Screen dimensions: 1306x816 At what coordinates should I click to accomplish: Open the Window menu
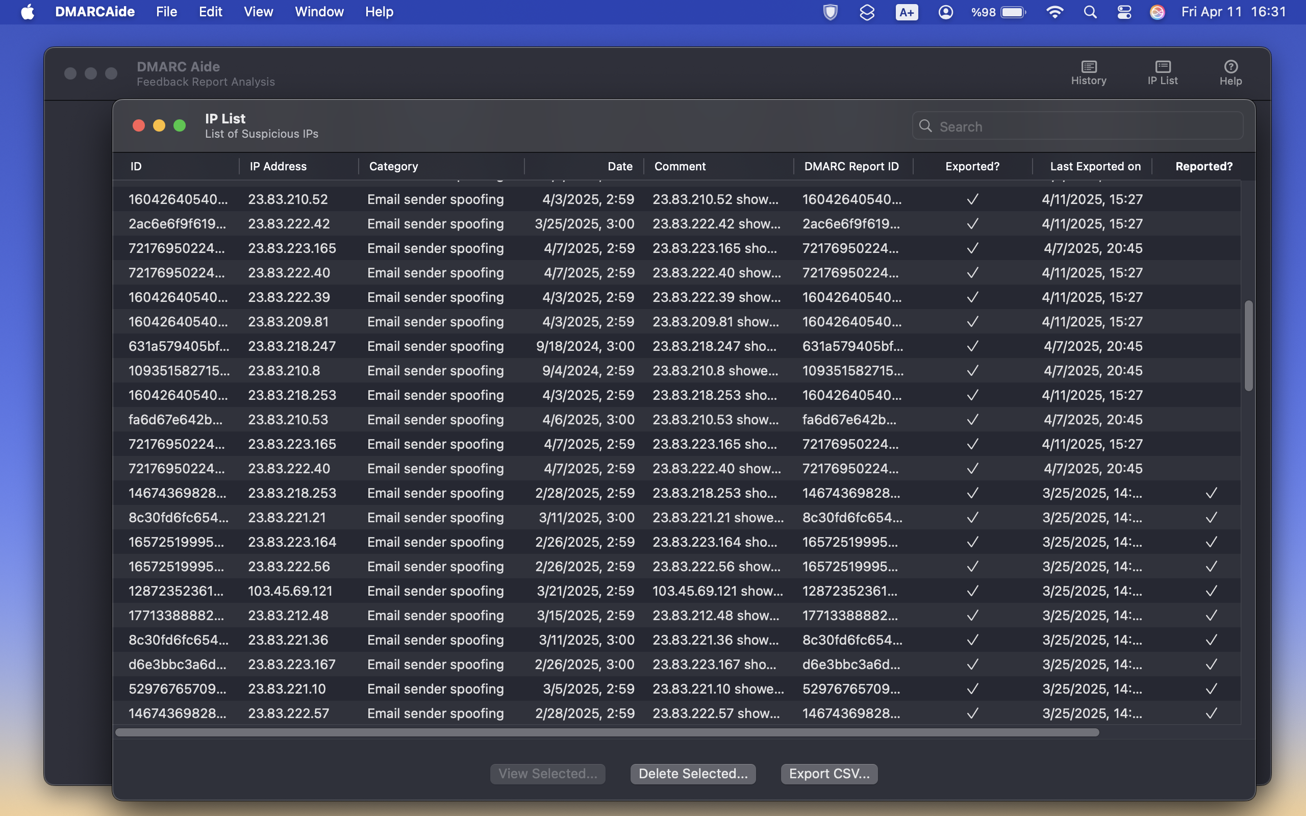tap(319, 12)
